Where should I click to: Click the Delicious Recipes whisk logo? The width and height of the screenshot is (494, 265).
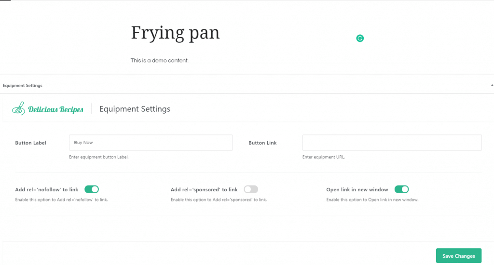click(19, 108)
